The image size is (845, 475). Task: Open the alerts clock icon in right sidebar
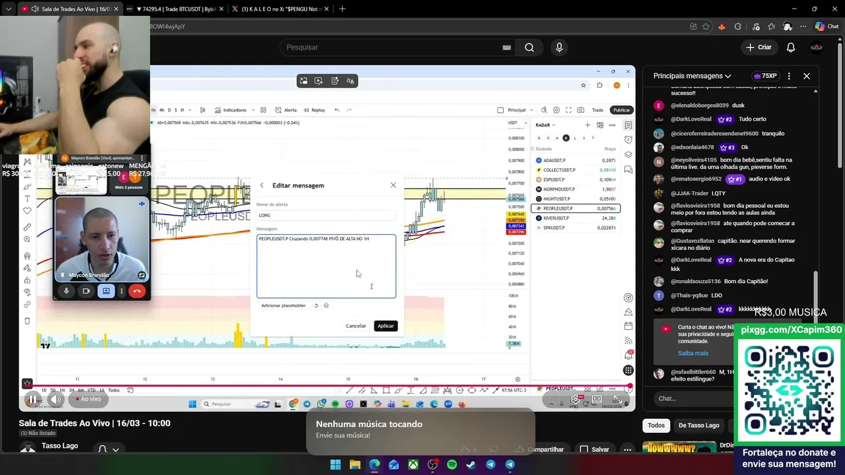(x=628, y=140)
